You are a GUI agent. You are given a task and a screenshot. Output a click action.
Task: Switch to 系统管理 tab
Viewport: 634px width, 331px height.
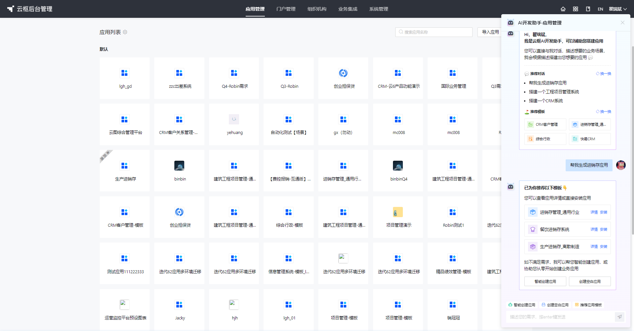pyautogui.click(x=379, y=9)
